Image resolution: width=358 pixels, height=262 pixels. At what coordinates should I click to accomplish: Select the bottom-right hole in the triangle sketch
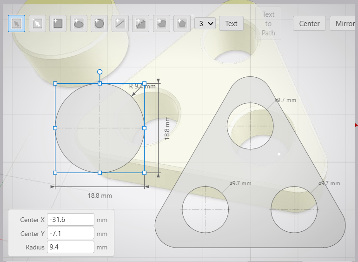(294, 209)
